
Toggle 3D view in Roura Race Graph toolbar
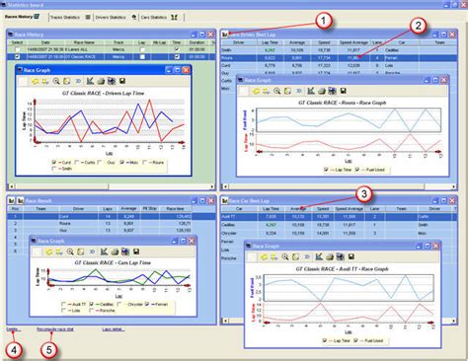click(x=299, y=91)
